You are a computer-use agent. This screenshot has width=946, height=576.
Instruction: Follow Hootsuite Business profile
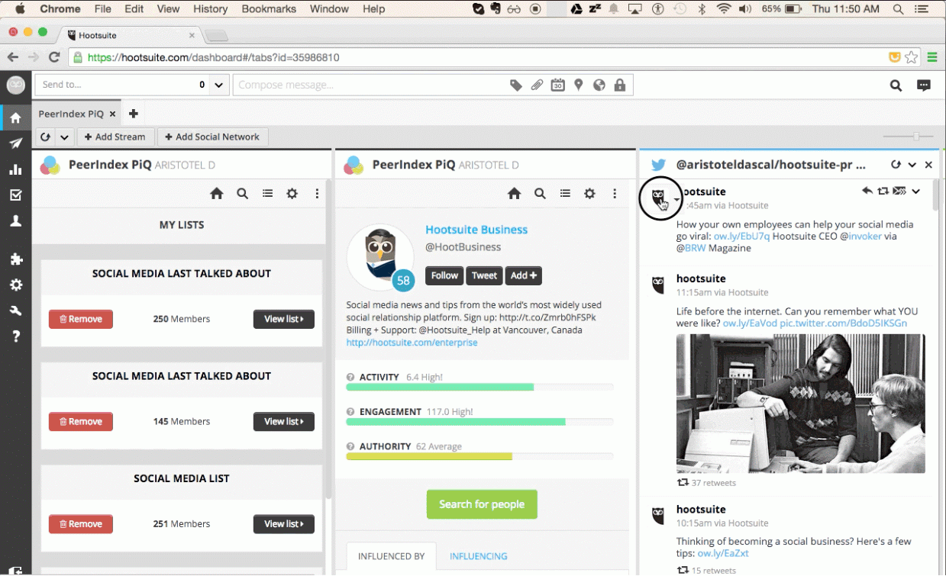tap(444, 275)
